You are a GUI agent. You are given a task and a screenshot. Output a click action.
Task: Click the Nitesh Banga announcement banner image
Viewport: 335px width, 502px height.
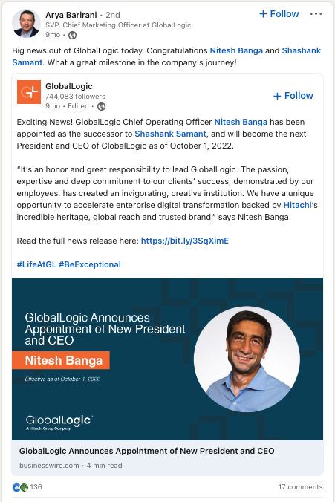click(168, 359)
